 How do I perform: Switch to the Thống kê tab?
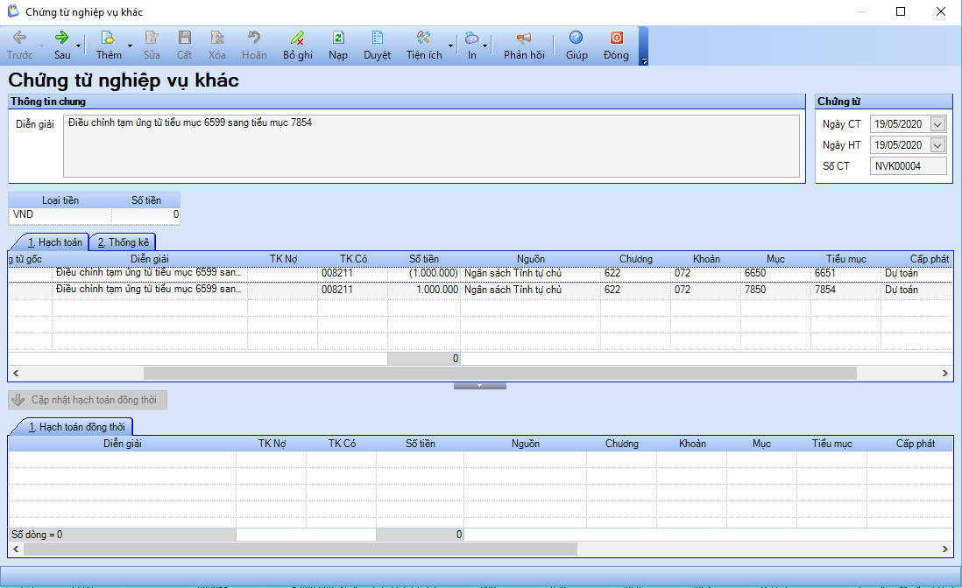coord(123,242)
